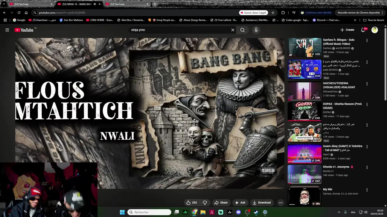Viewport: 387px width, 217px height.
Task: Open bookmark apps grid icon
Action: click(5, 20)
